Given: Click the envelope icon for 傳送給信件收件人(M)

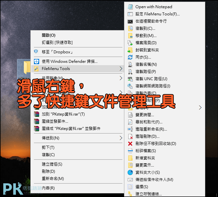Looking at the screenshot, I should point(130,180).
